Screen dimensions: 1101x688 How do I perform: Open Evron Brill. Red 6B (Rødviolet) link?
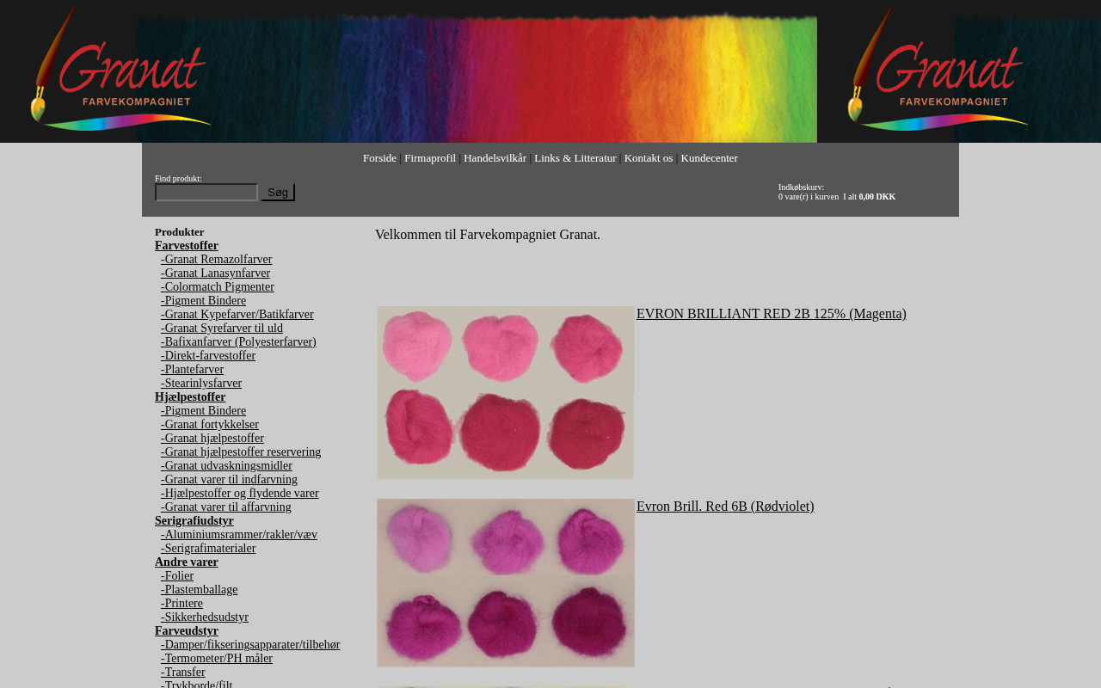[x=725, y=507]
